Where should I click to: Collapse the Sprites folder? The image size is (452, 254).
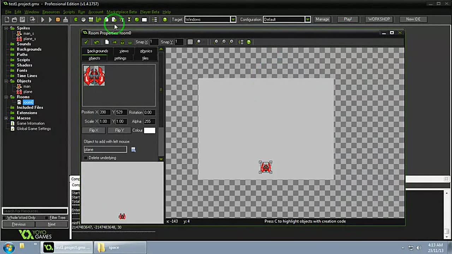[x=7, y=28]
